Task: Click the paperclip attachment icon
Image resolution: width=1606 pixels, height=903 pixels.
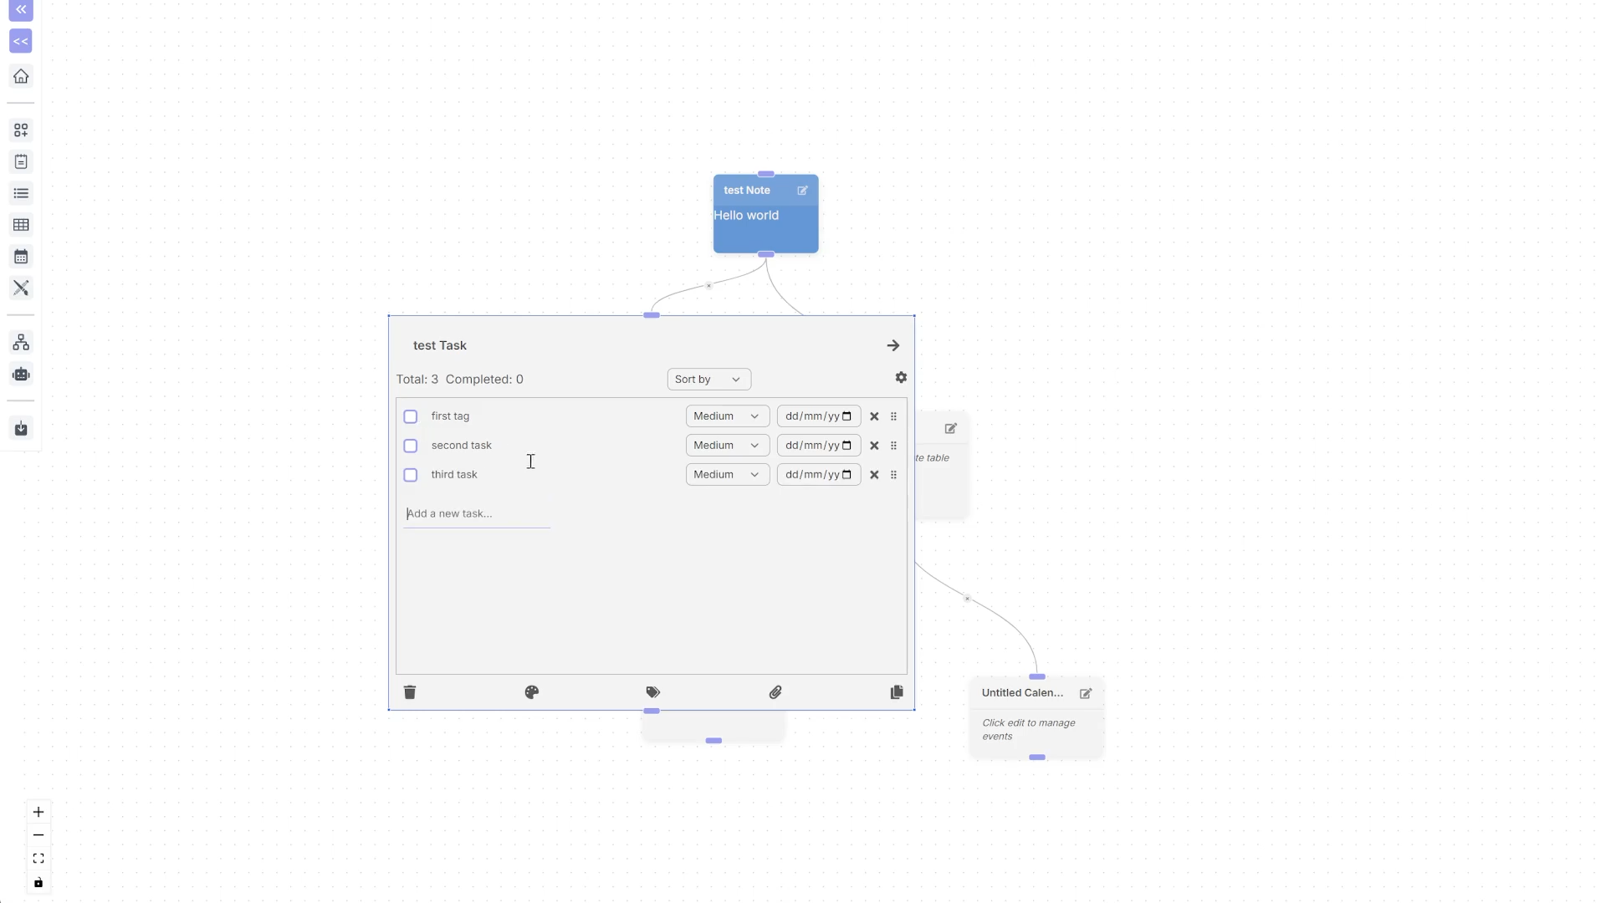Action: (x=775, y=692)
